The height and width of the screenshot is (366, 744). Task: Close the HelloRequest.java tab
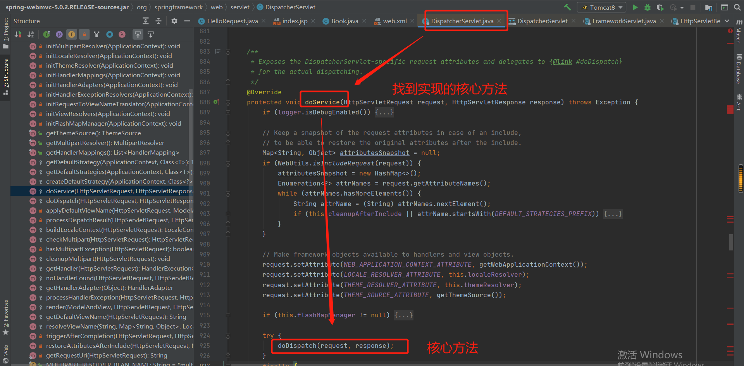pyautogui.click(x=263, y=21)
